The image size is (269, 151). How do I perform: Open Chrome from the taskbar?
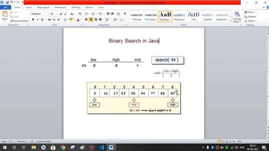coord(63,147)
